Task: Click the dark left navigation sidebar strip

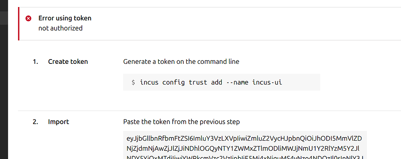Action: pyautogui.click(x=4, y=79)
